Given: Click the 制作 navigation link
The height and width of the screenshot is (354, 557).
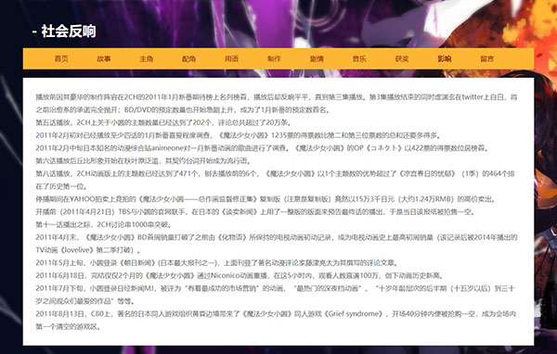Looking at the screenshot, I should [x=274, y=59].
